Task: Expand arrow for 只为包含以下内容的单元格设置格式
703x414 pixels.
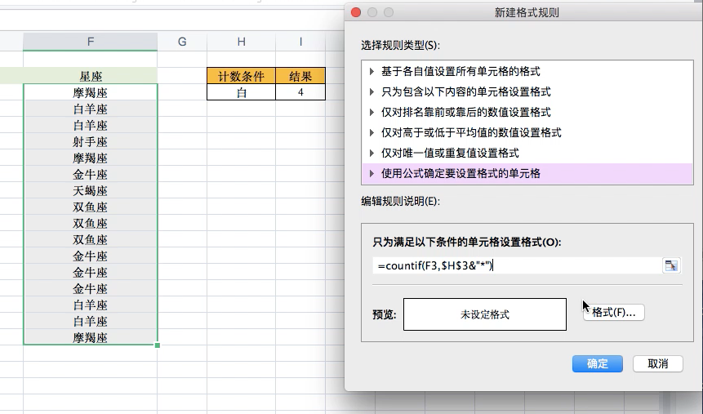Action: tap(372, 92)
